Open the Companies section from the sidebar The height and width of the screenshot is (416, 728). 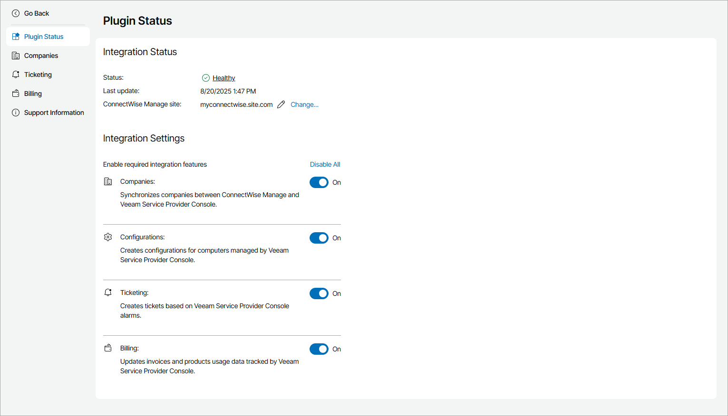coord(41,55)
